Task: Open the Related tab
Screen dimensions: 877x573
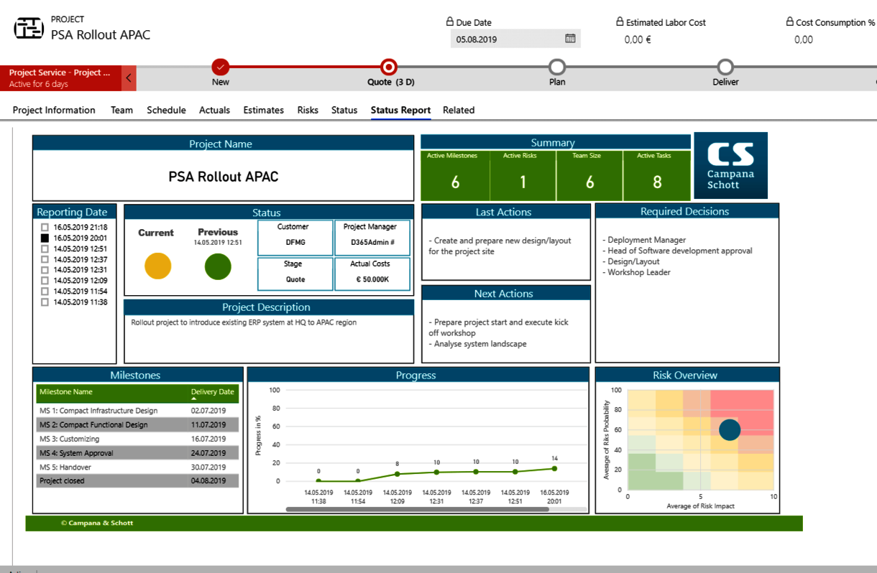Action: coord(459,110)
